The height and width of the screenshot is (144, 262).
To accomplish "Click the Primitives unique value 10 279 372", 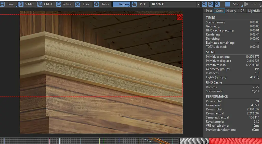I will [252, 57].
